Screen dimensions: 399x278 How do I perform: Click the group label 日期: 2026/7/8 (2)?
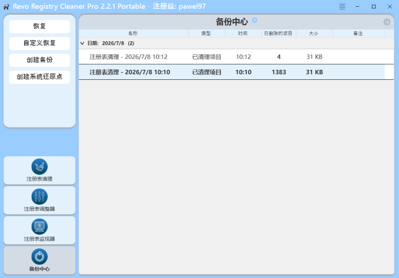point(111,43)
